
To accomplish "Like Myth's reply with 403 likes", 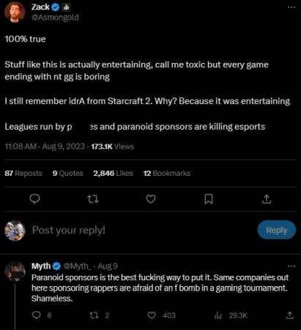I will [152, 315].
